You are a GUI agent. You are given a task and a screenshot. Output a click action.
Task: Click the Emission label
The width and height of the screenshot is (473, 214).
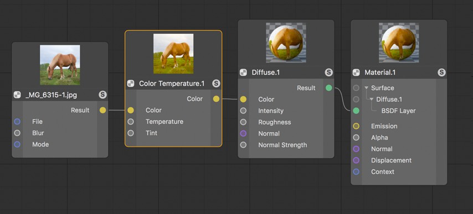point(384,126)
